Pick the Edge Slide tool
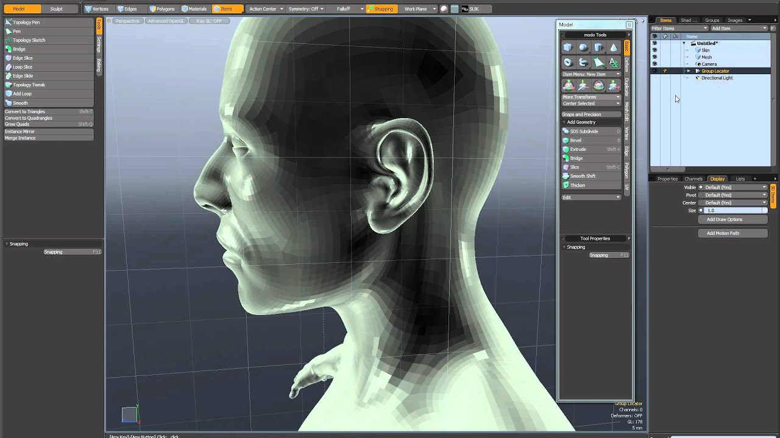The image size is (780, 438). pos(49,76)
